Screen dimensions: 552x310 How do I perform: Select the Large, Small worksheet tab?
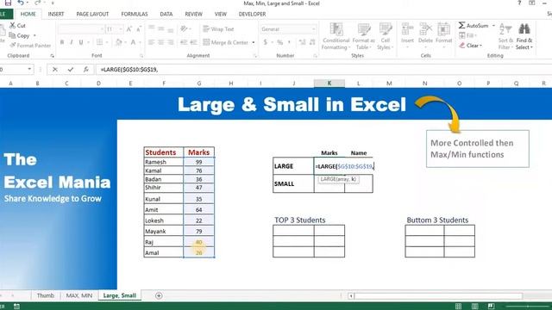click(x=119, y=295)
